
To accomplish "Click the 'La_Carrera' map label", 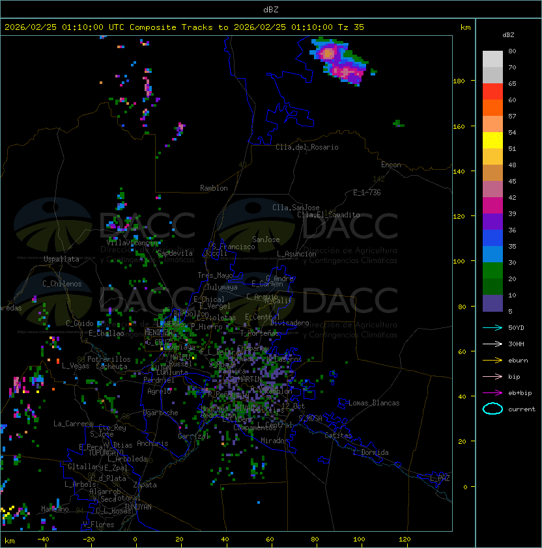I will coord(73,424).
